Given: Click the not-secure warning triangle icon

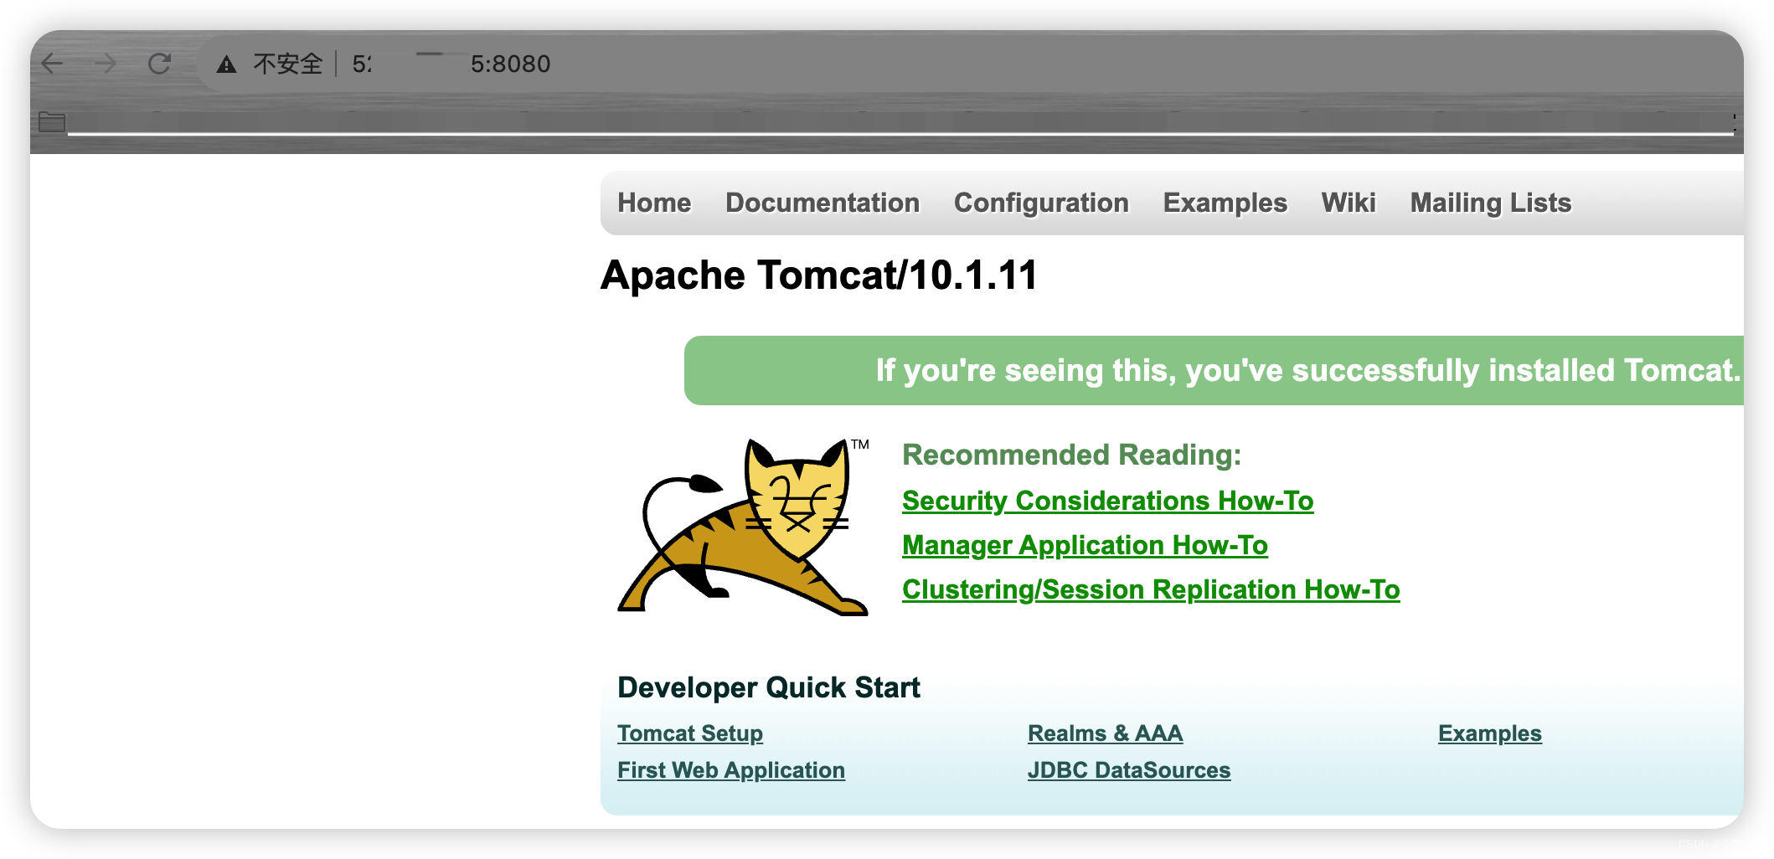Looking at the screenshot, I should (226, 64).
